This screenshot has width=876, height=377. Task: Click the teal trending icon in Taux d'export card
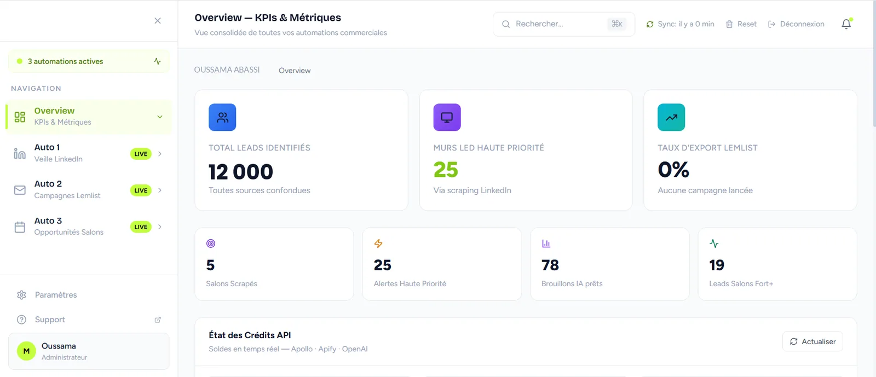coord(671,117)
